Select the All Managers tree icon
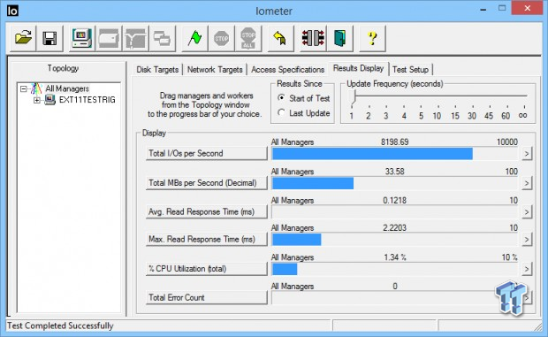The width and height of the screenshot is (548, 337). 36,88
